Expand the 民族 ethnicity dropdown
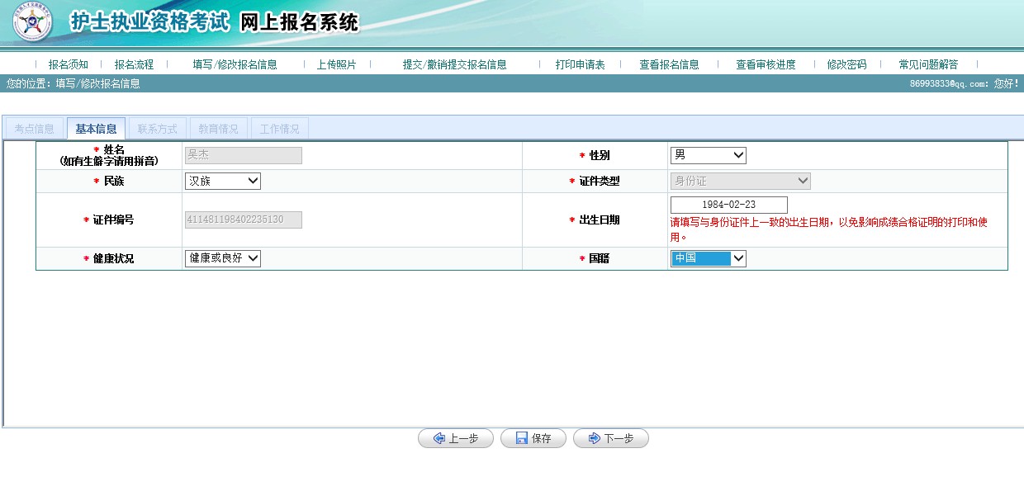 [x=222, y=181]
